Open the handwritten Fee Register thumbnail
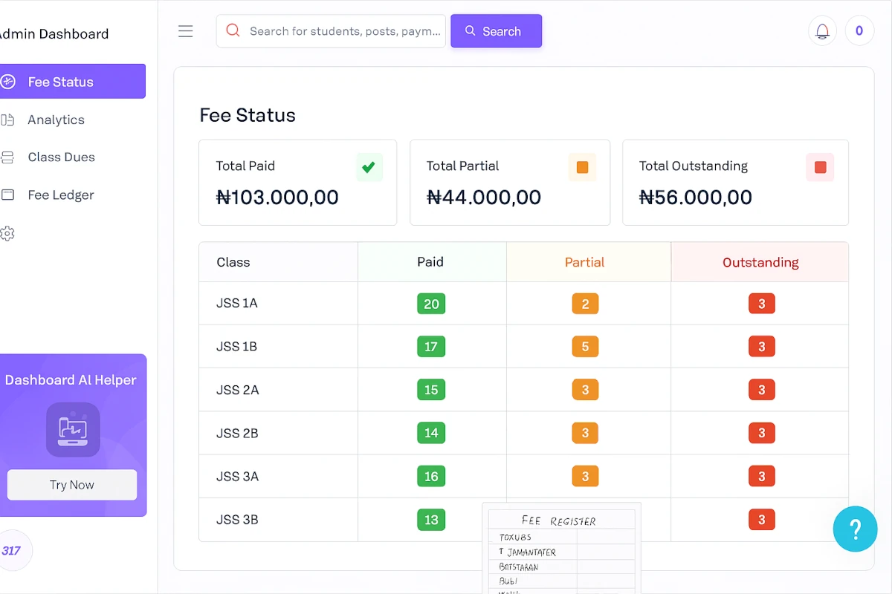 561,548
